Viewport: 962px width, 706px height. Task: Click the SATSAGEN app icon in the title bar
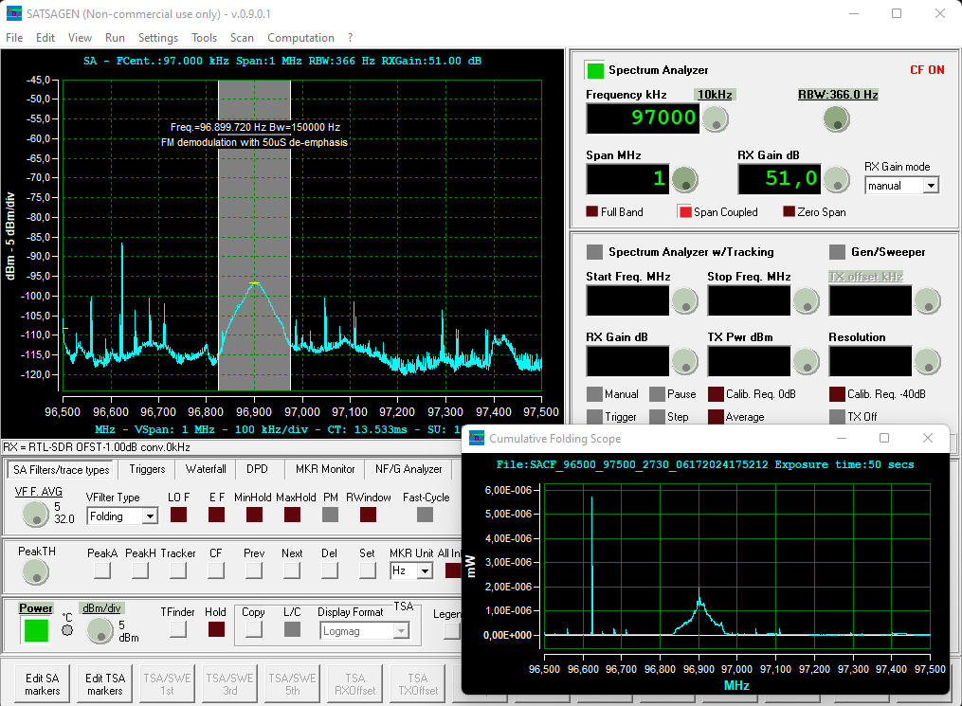pyautogui.click(x=13, y=13)
